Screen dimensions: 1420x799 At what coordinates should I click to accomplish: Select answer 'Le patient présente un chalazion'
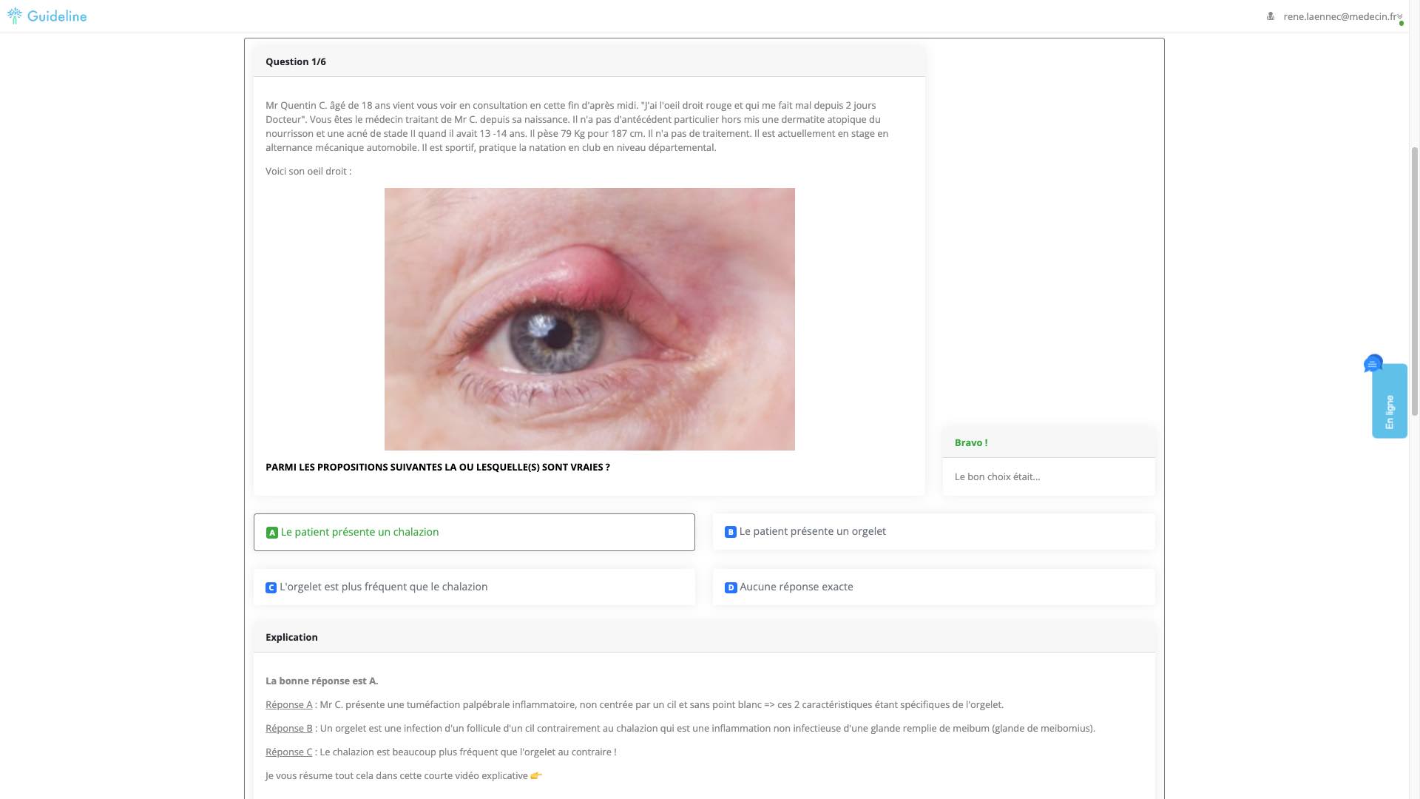tap(474, 532)
